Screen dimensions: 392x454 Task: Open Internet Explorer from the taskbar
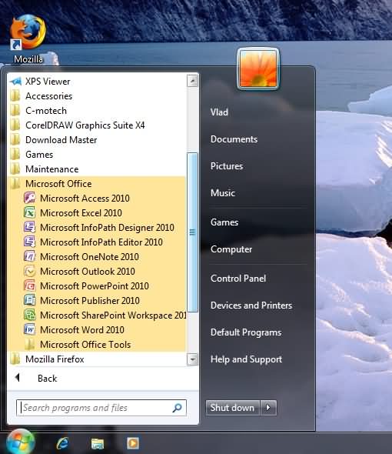click(x=63, y=442)
